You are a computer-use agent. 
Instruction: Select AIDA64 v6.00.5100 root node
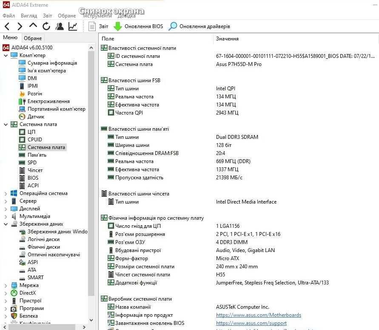click(x=28, y=48)
